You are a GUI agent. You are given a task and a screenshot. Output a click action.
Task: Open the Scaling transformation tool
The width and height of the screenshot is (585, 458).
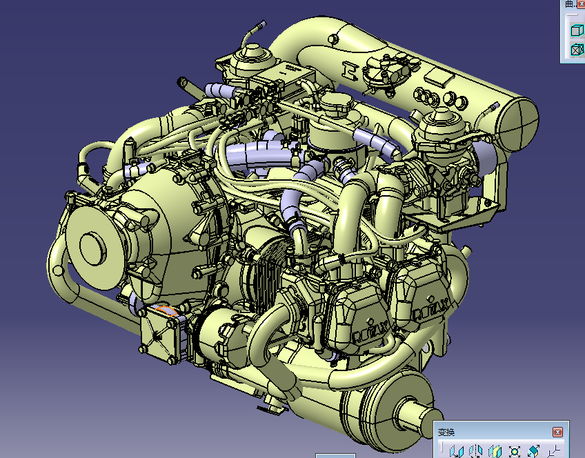coord(514,450)
